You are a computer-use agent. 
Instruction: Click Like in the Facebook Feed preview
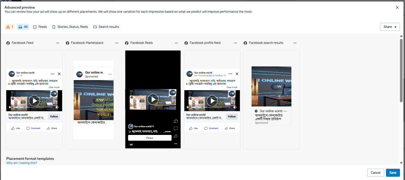15,128
